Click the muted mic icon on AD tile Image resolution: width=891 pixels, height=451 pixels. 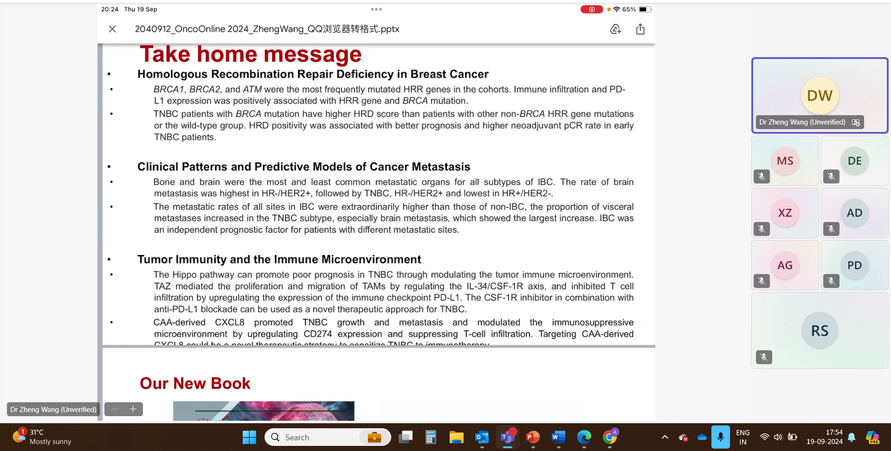coord(831,229)
